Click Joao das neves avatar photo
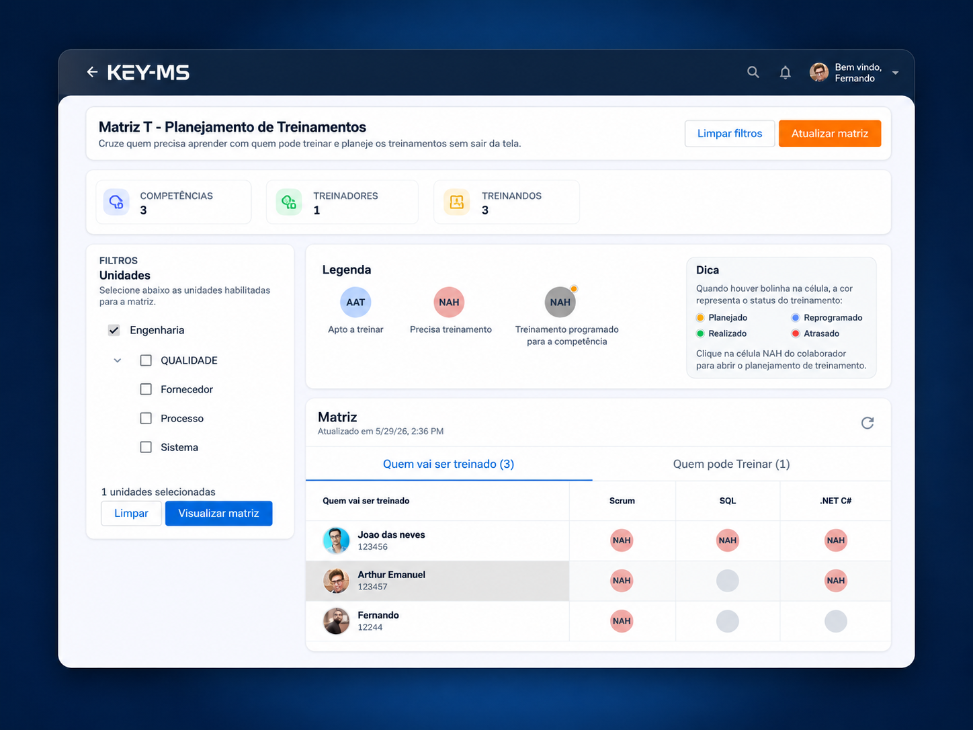The width and height of the screenshot is (973, 730). tap(336, 540)
